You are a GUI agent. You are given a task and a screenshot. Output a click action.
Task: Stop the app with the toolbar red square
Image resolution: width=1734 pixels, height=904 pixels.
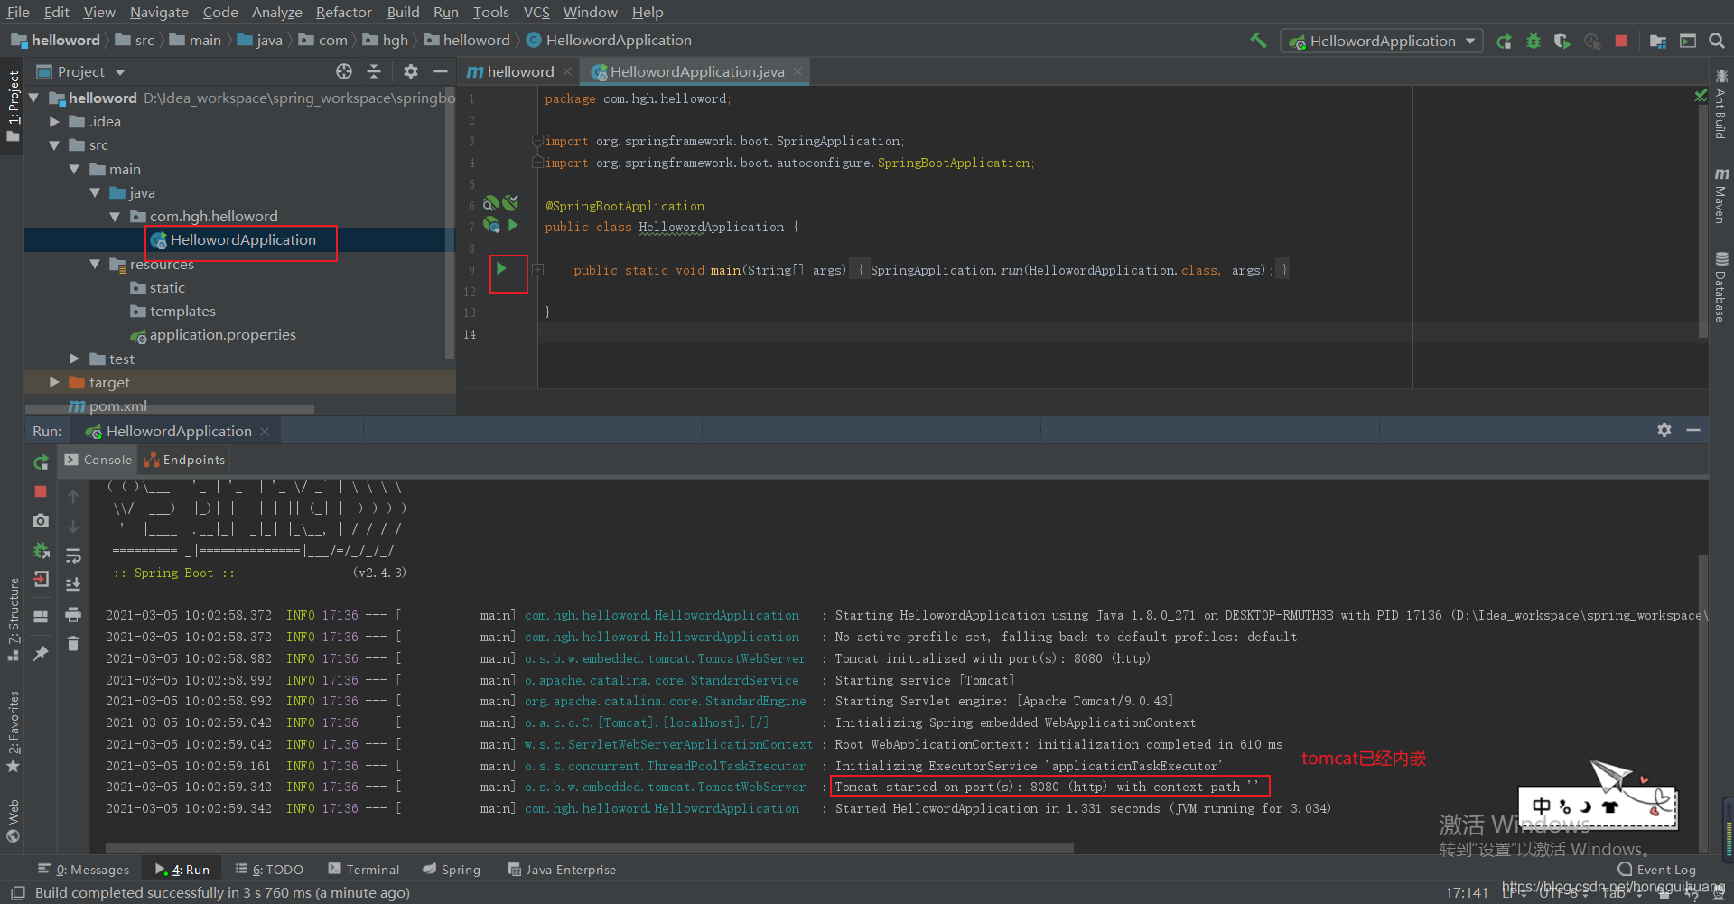(1621, 41)
